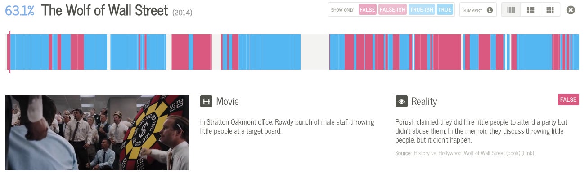This screenshot has height=173, width=585.
Task: Click the Summary info icon
Action: 490,10
